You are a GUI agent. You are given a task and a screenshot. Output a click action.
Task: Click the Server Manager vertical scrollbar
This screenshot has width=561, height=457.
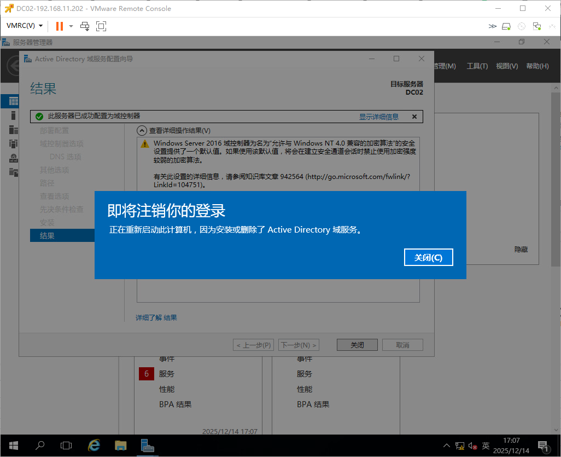pos(556,179)
